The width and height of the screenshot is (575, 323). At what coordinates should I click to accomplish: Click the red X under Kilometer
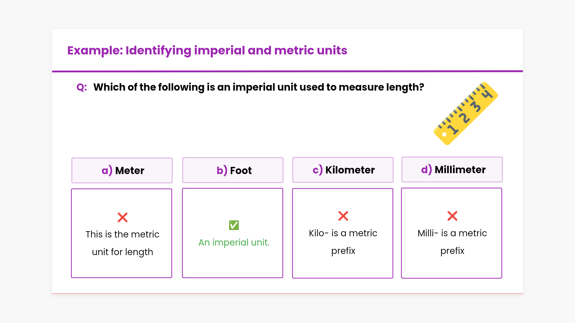(x=343, y=216)
